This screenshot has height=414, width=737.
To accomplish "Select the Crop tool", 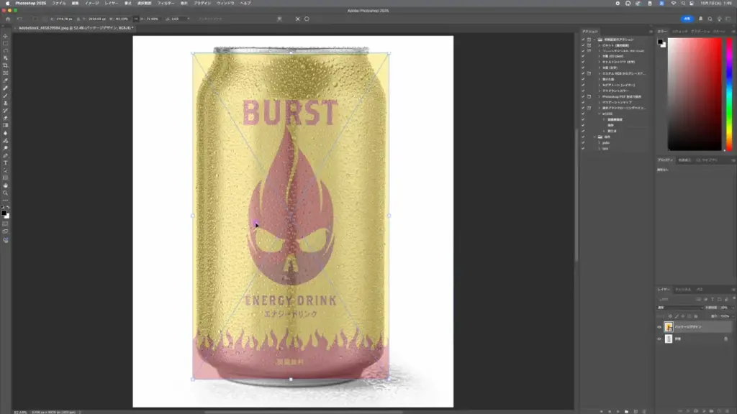I will (x=5, y=65).
